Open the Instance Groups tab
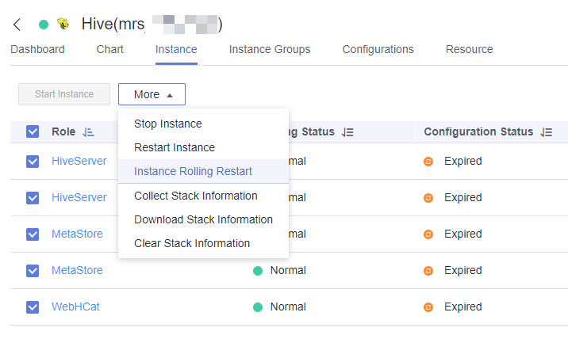The height and width of the screenshot is (358, 568). pos(270,49)
